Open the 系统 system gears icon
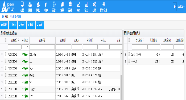Viewport: 186px width, 100px height. pyautogui.click(x=94, y=5)
